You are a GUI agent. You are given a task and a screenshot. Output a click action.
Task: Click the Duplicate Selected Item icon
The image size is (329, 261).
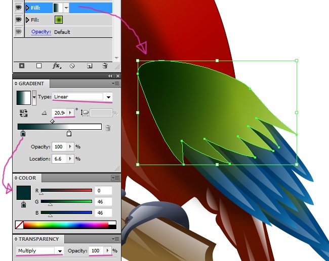click(x=89, y=66)
